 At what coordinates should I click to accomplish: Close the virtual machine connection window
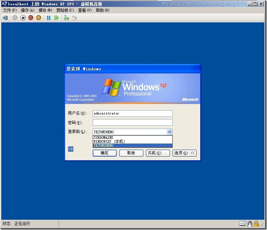coord(261,4)
